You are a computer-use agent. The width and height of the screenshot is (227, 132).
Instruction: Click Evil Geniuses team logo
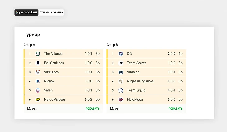pos(38,63)
